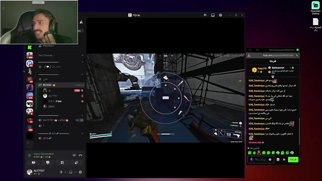Mute the microphone in user panel
322x181 pixels.
61,172
